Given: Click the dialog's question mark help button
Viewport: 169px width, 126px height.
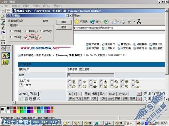Looking at the screenshot, I should [x=67, y=15].
